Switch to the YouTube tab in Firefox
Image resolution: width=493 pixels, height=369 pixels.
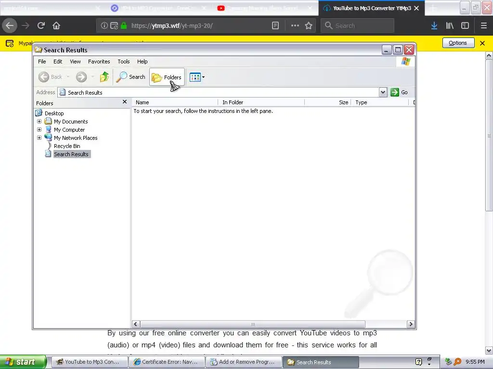click(x=265, y=8)
